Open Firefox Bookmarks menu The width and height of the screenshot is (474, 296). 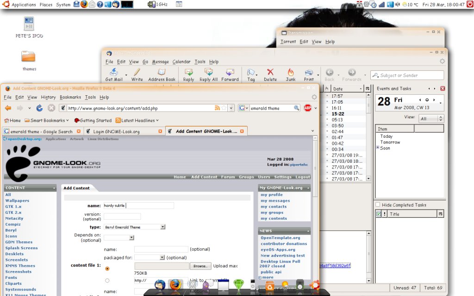point(70,97)
